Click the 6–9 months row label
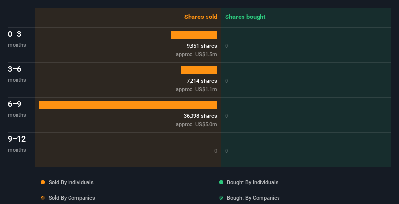Screen dimensions: 399x204 [17, 109]
